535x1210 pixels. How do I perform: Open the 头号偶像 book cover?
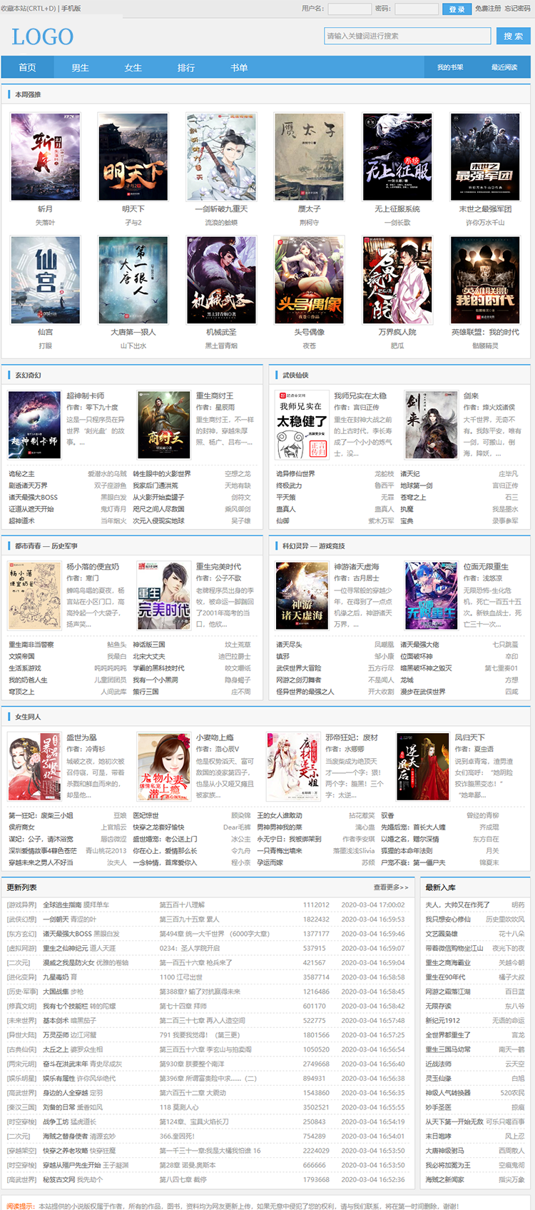pos(309,279)
